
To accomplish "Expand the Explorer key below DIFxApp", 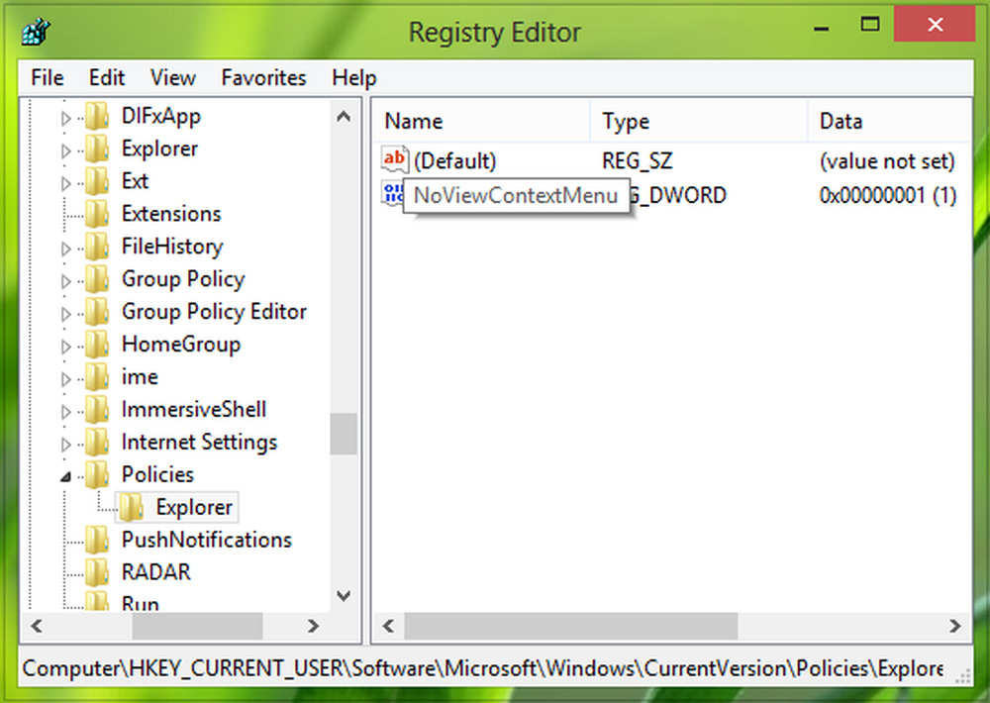I will point(65,151).
